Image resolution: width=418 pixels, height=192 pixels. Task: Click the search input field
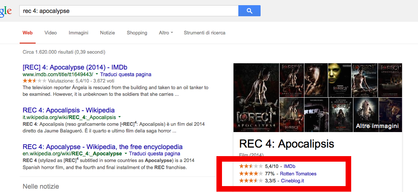(129, 11)
